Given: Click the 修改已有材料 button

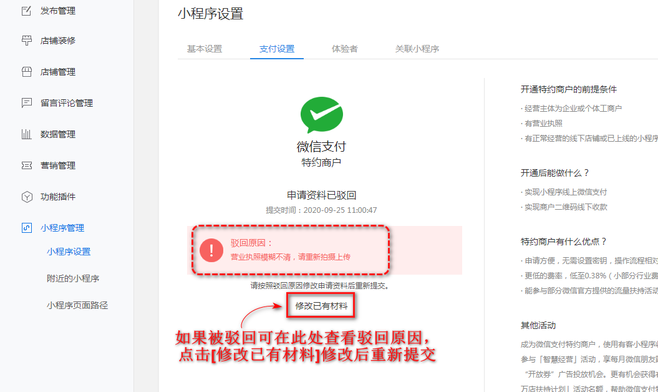Looking at the screenshot, I should (x=321, y=305).
